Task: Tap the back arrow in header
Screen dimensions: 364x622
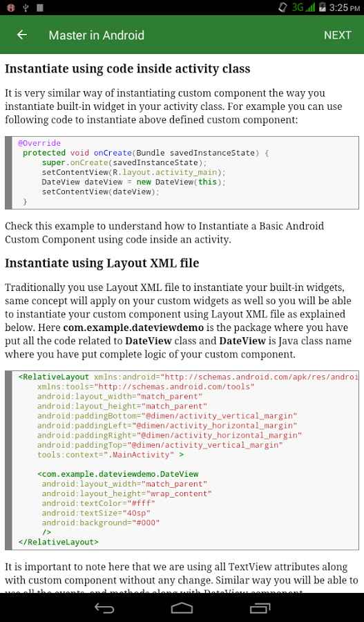Action: click(x=22, y=35)
